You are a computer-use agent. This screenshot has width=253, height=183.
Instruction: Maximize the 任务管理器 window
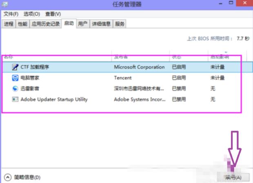coord(231,3)
